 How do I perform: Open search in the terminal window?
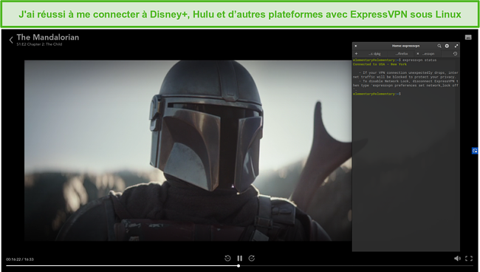pos(439,46)
